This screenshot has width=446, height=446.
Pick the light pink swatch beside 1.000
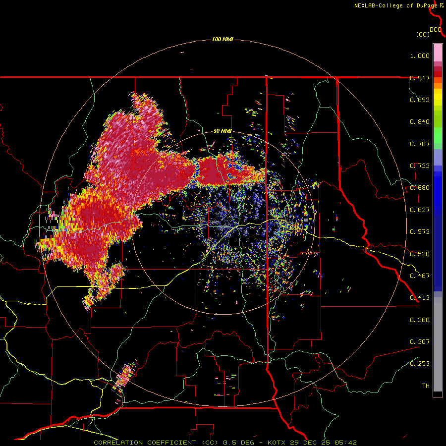tap(438, 53)
